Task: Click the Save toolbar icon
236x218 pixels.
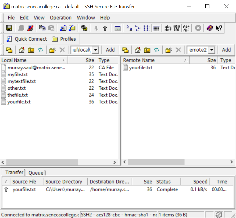Action: [x=9, y=28]
